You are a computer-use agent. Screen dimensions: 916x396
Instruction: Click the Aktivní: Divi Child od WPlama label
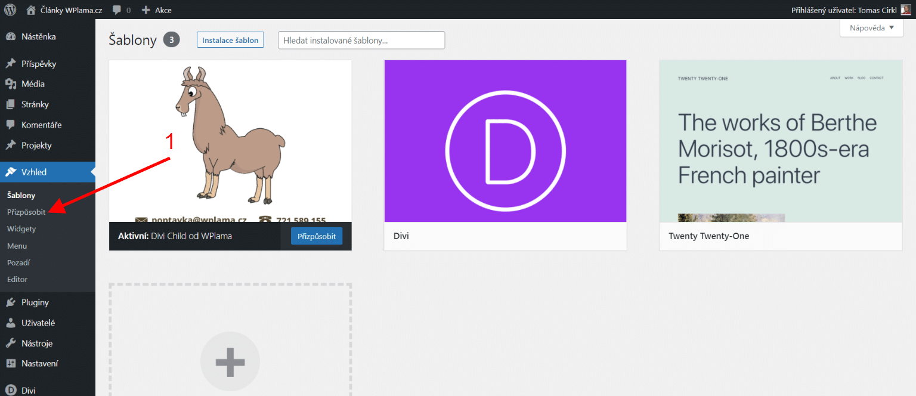175,236
